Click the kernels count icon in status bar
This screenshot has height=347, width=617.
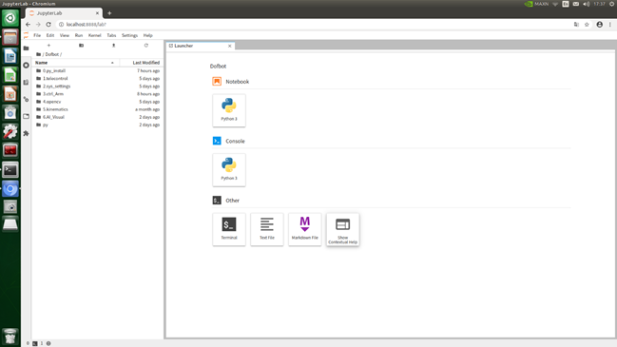pyautogui.click(x=48, y=343)
